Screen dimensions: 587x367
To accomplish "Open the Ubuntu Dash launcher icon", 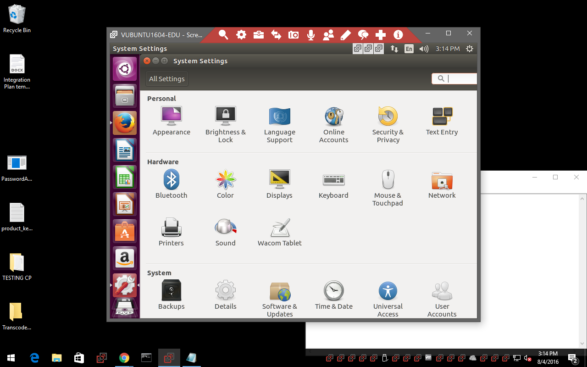I will (x=125, y=69).
